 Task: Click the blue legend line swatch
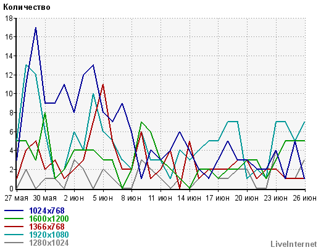[14, 210]
